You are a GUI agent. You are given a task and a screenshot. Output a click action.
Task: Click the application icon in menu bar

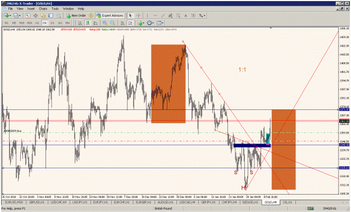(4, 8)
